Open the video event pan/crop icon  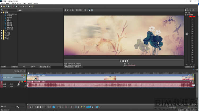point(188,75)
